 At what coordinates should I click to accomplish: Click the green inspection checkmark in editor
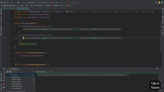tap(160, 11)
